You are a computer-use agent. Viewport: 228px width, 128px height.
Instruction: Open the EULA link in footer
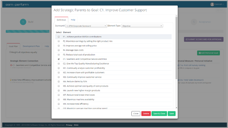point(76,125)
